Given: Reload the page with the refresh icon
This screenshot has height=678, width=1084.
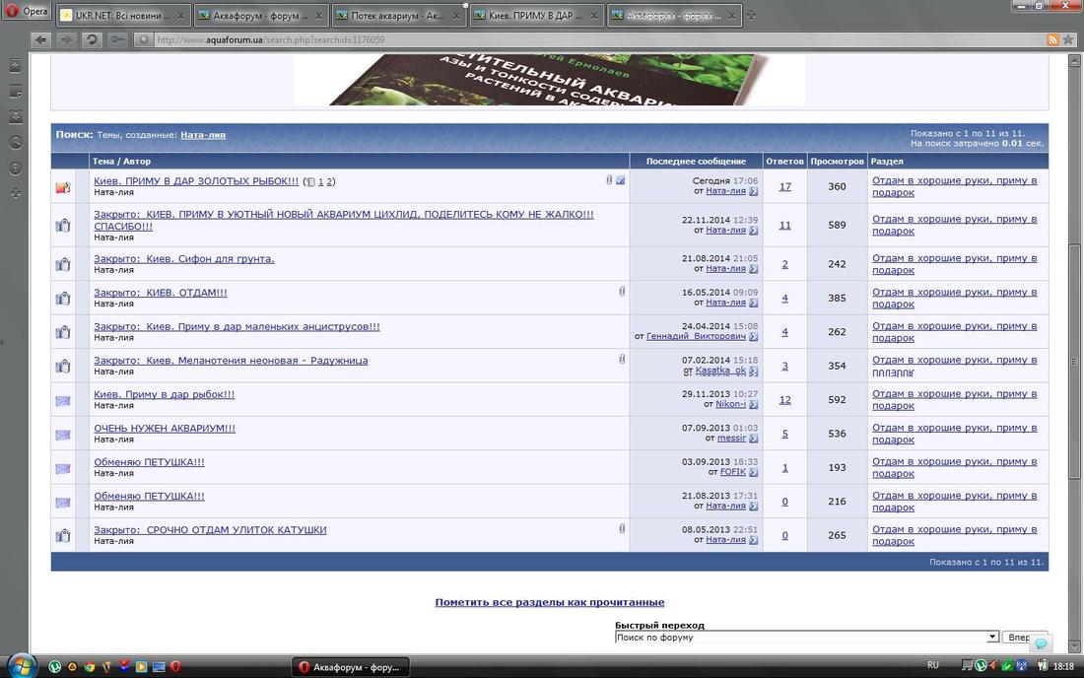Looking at the screenshot, I should click(x=92, y=39).
